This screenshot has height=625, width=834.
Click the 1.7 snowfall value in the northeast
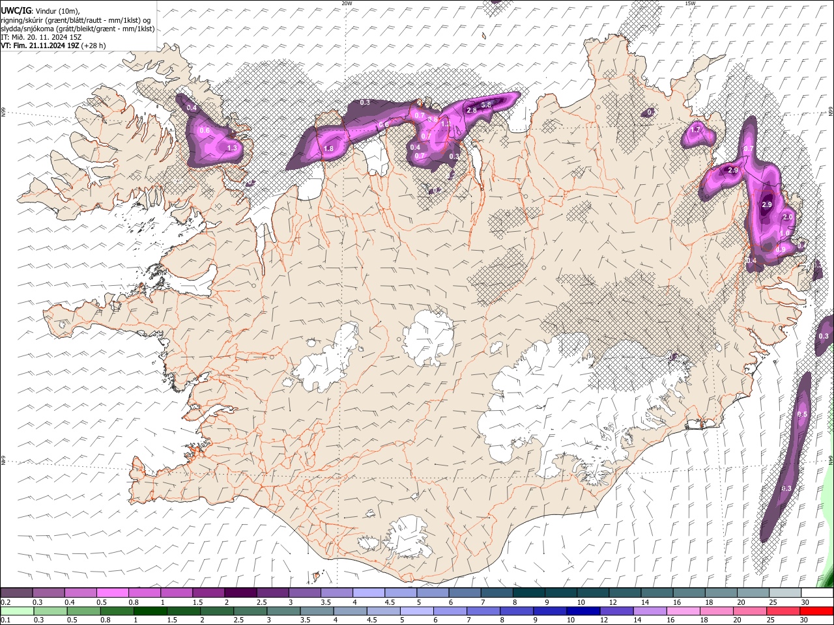coord(695,130)
